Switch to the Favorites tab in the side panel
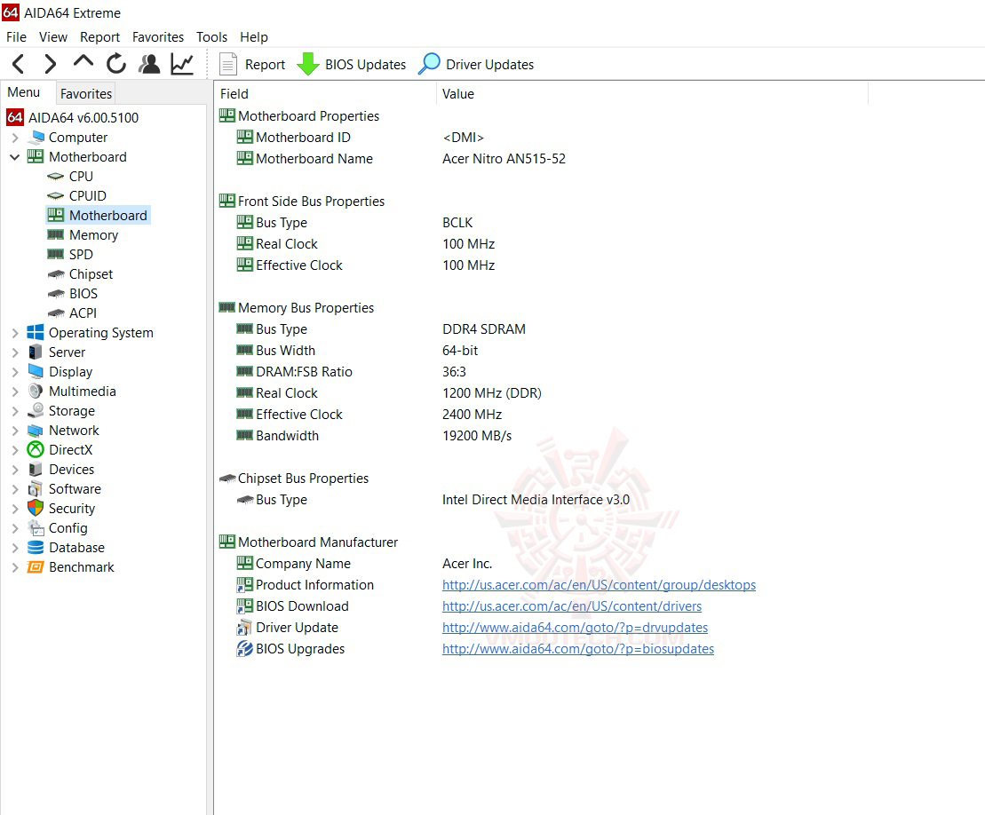This screenshot has height=815, width=985. [x=86, y=93]
